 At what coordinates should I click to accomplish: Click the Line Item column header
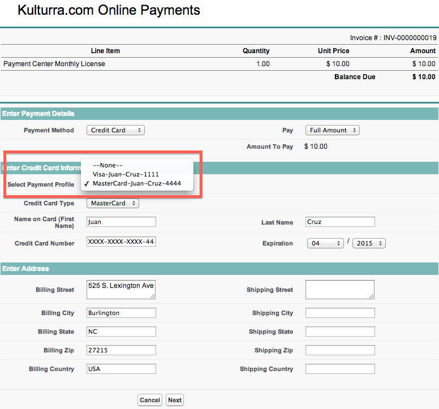[x=105, y=51]
